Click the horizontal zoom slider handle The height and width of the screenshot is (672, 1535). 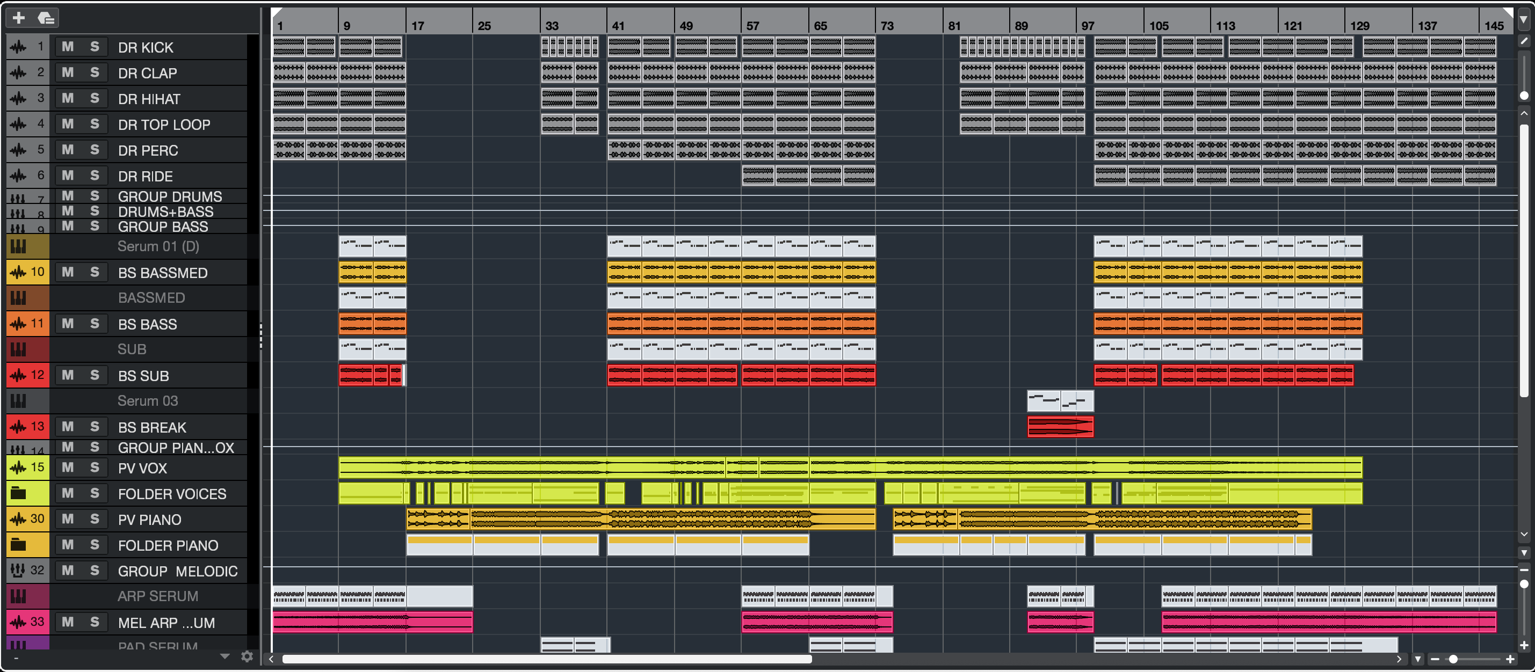1453,659
